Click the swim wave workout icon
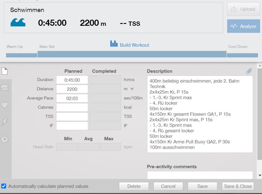Screen dimensions: 262x194 coord(18,22)
